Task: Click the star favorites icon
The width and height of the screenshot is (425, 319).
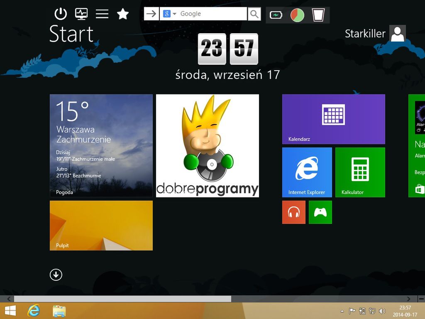Action: click(x=123, y=14)
